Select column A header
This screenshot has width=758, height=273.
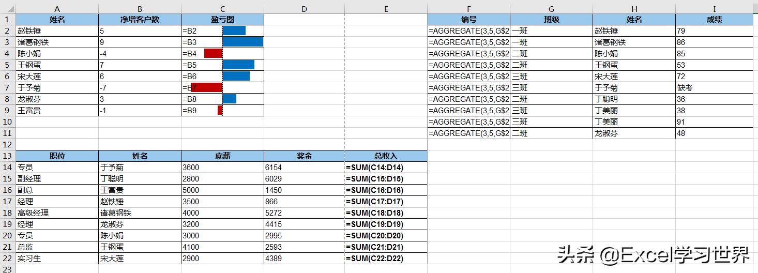tap(57, 8)
